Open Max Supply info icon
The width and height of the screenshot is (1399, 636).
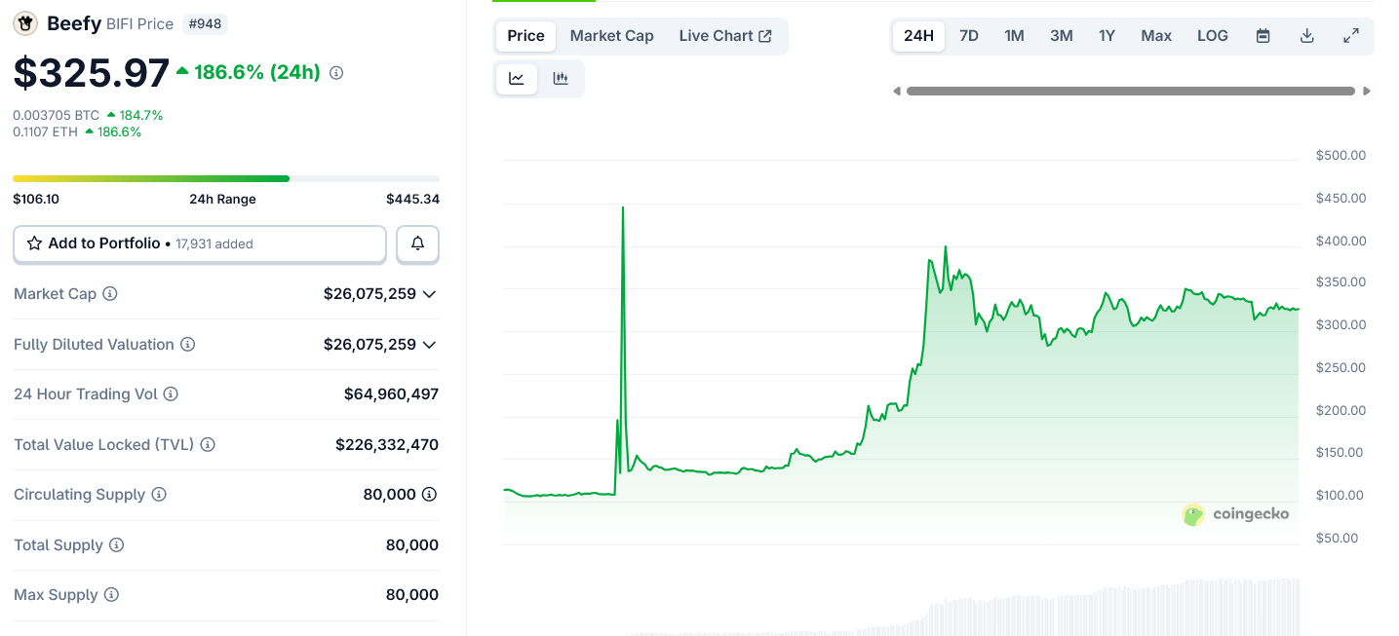tap(111, 595)
